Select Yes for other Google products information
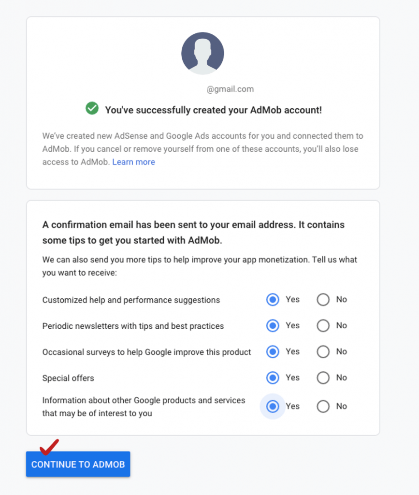 pos(272,406)
